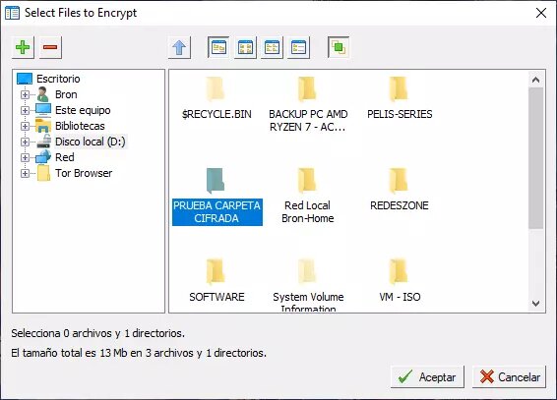557x400 pixels.
Task: Select the second view mode toolbar icon
Action: (x=245, y=47)
